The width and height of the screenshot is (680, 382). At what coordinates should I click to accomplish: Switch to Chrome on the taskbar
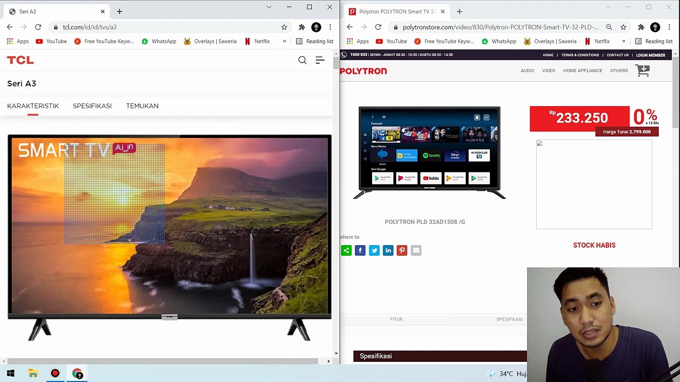78,374
